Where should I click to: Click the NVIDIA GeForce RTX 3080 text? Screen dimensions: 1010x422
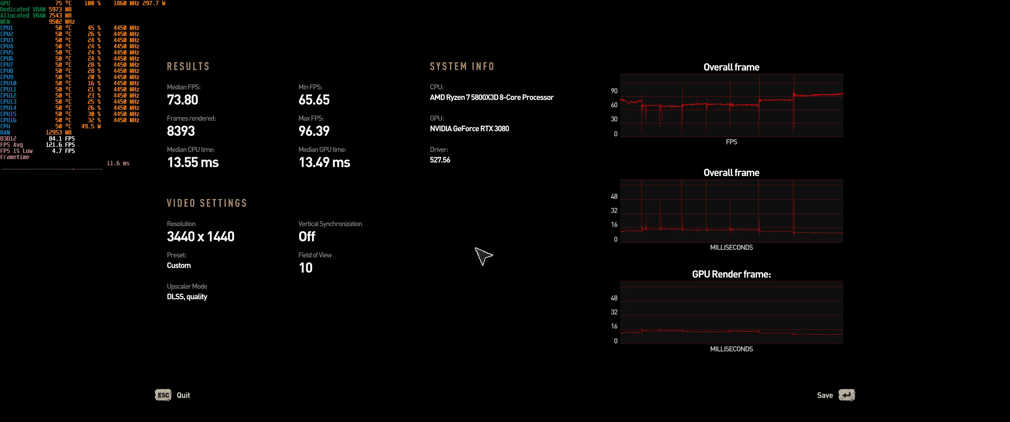[x=469, y=129]
